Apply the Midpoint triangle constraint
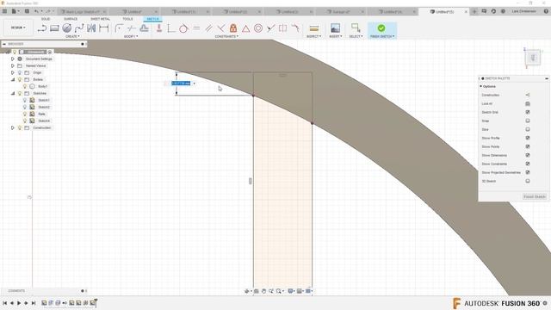Screen dimensions: 551x310 [245, 28]
